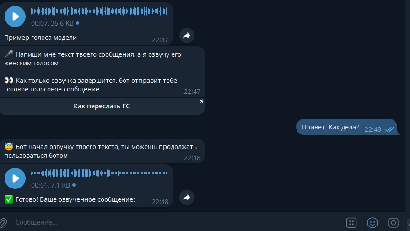
Task: Forward the 'Готово!' voice message
Action: click(187, 197)
